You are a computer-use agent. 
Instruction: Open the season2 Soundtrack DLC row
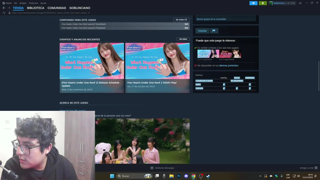tap(124, 24)
